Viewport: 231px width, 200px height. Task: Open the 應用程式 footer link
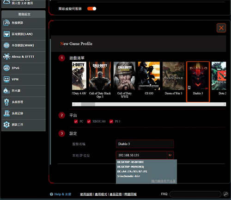101,194
